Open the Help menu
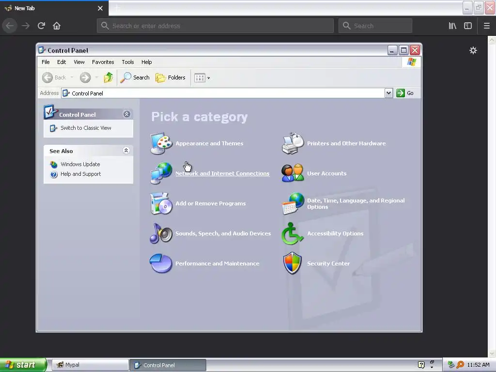The width and height of the screenshot is (496, 372). 146,62
